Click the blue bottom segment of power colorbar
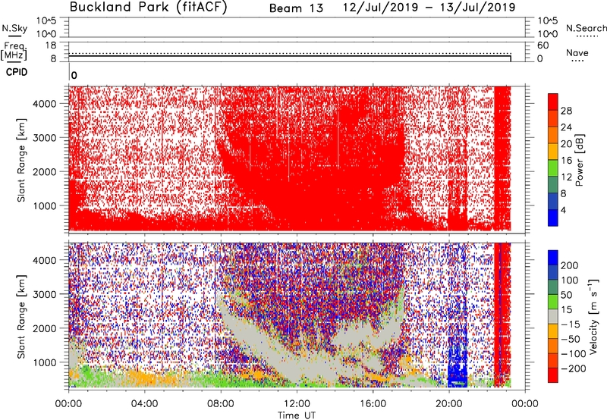This screenshot has width=607, height=420. (x=553, y=218)
